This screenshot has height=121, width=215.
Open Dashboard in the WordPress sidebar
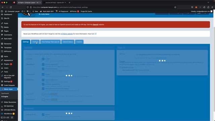(8, 14)
